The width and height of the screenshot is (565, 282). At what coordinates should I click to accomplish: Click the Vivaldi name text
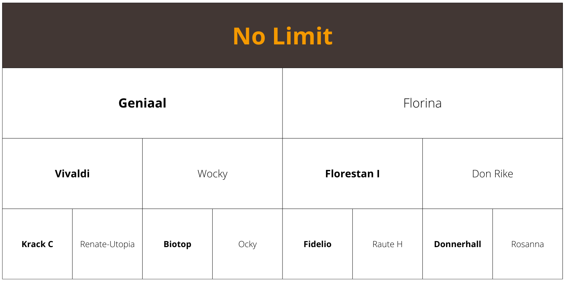[x=72, y=173]
